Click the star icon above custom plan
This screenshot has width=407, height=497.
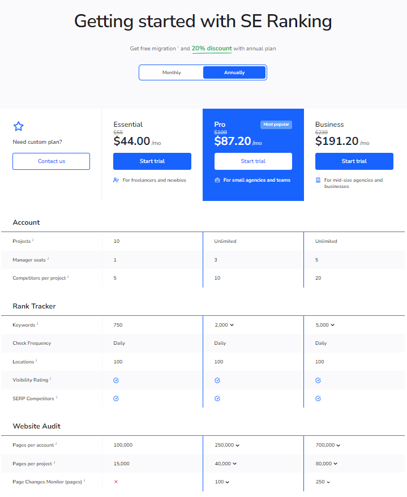[x=18, y=126]
